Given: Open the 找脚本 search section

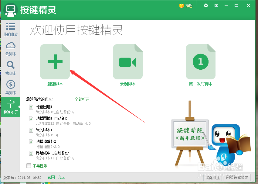Looking at the screenshot, I should (11, 68).
